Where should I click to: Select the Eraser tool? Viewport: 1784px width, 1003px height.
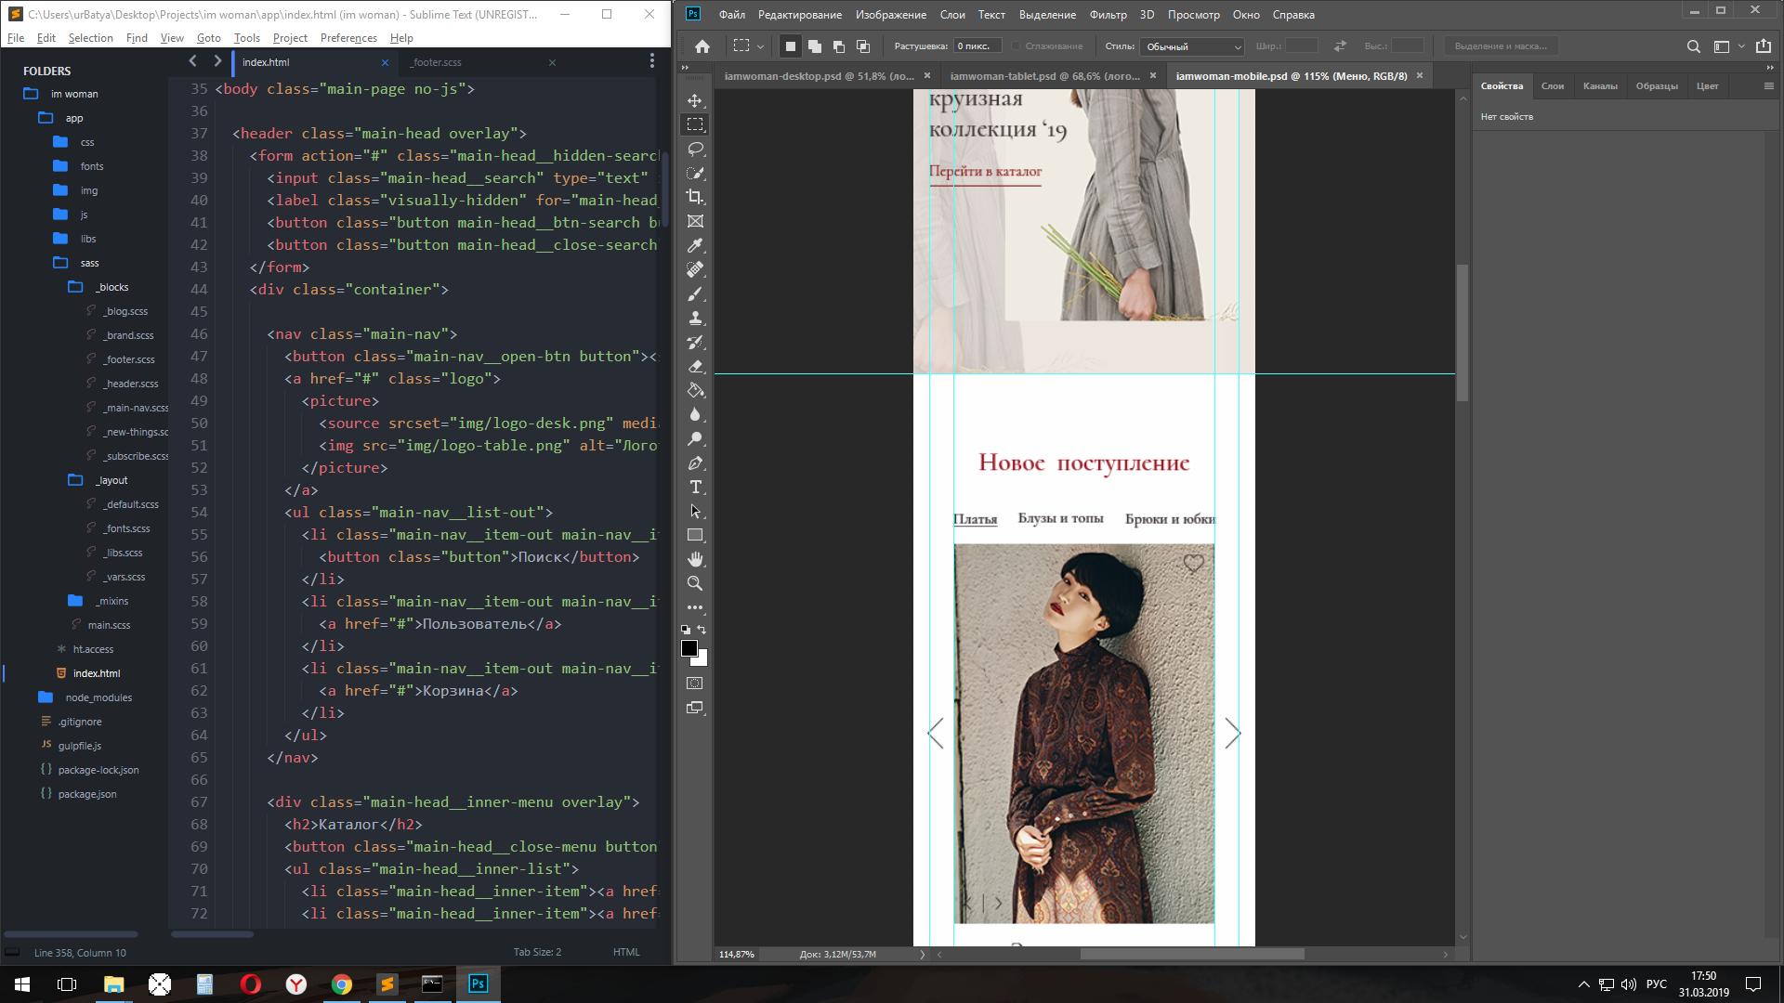point(695,366)
